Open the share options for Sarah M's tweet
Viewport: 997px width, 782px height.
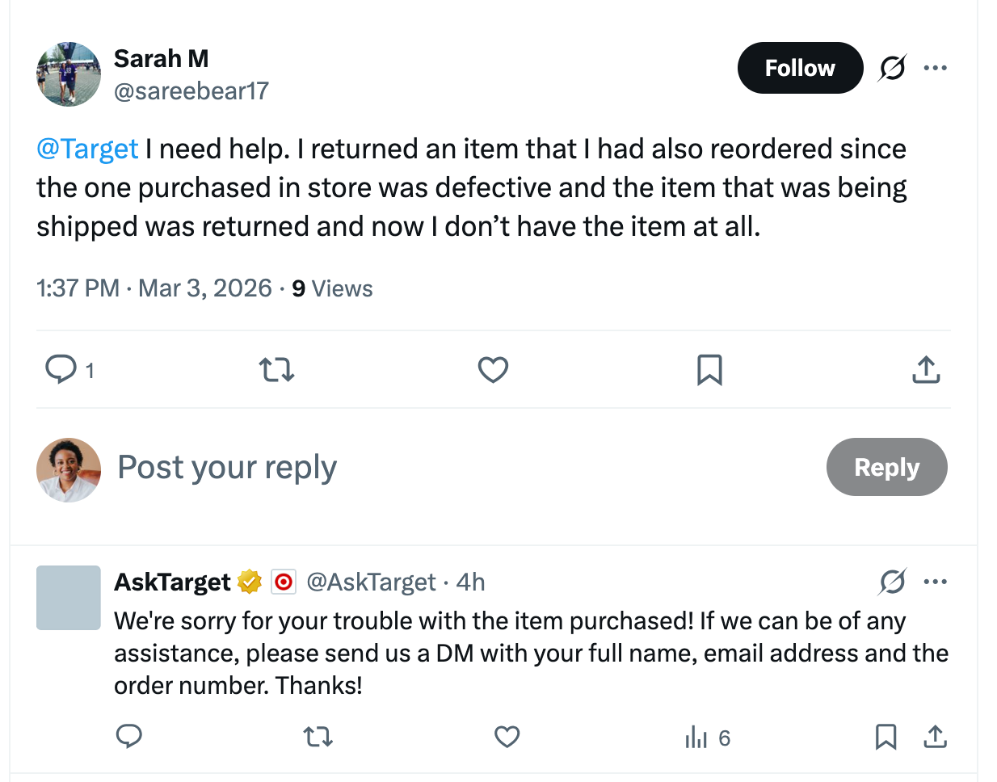point(926,369)
